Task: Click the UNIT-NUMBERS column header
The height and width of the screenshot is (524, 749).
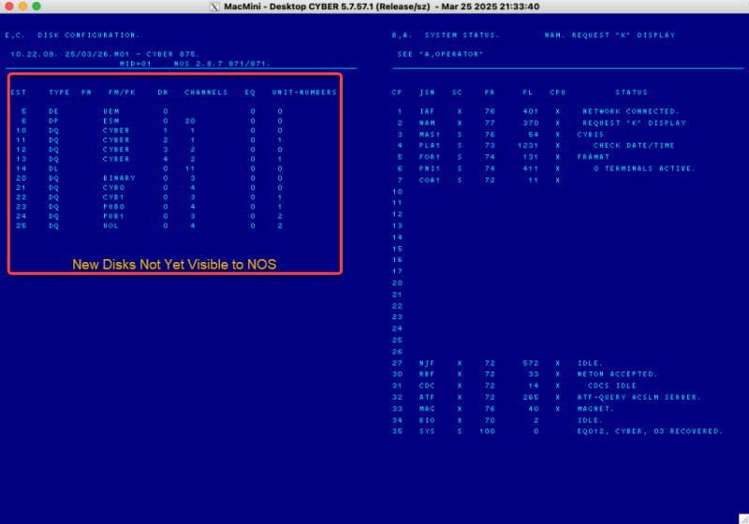Action: (304, 92)
